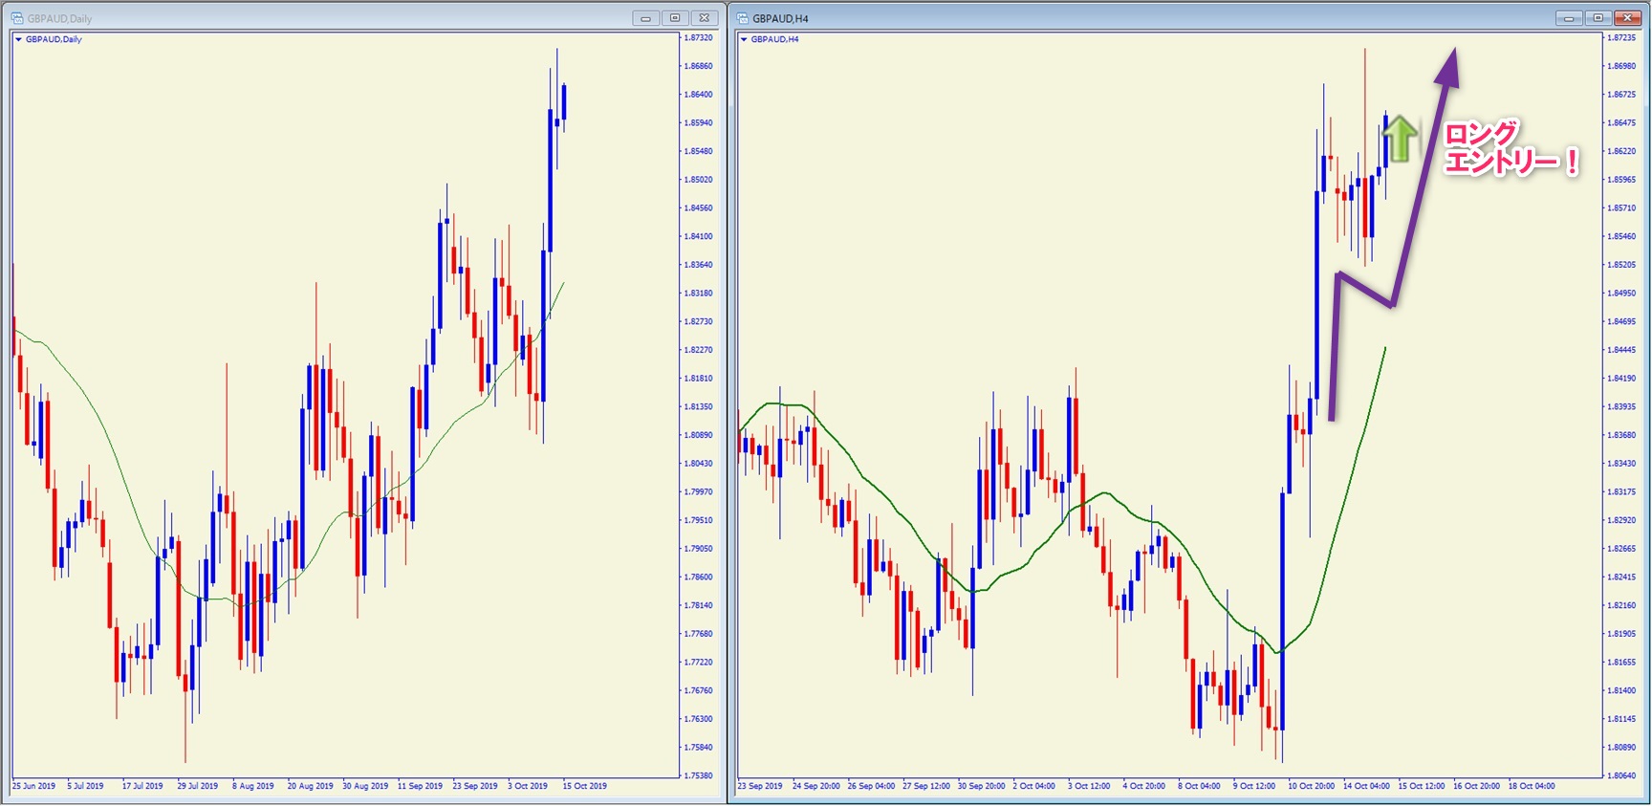Click price level 1.77220 on Daily axis

tap(698, 662)
